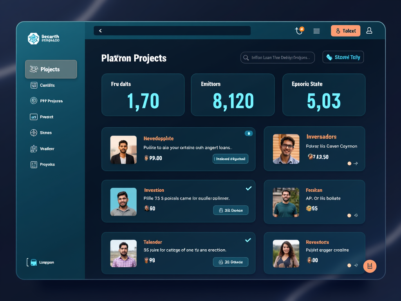401x301 pixels.
Task: Open the hamburger menu icon
Action: click(x=316, y=31)
